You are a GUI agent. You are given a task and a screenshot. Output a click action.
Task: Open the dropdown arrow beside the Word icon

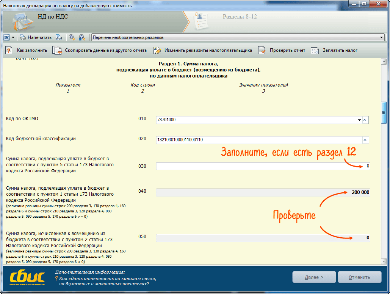pos(13,37)
